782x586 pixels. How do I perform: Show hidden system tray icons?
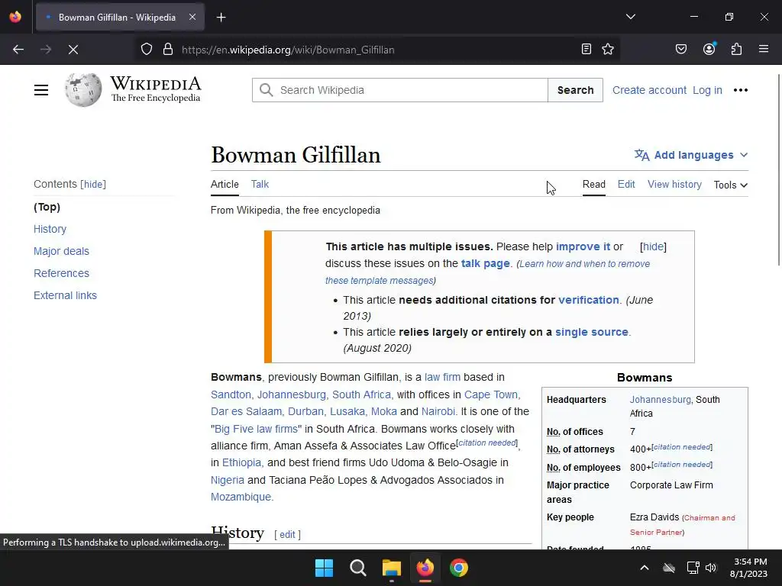pos(645,568)
